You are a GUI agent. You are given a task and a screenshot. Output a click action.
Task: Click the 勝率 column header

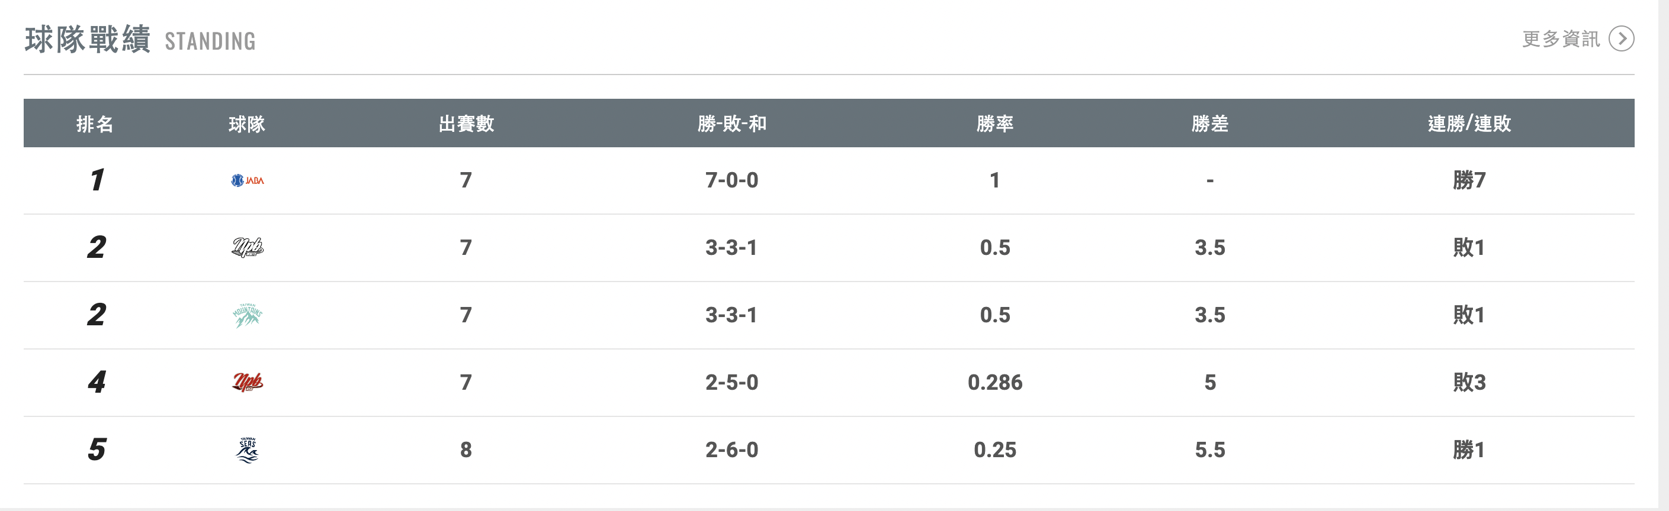click(x=994, y=124)
